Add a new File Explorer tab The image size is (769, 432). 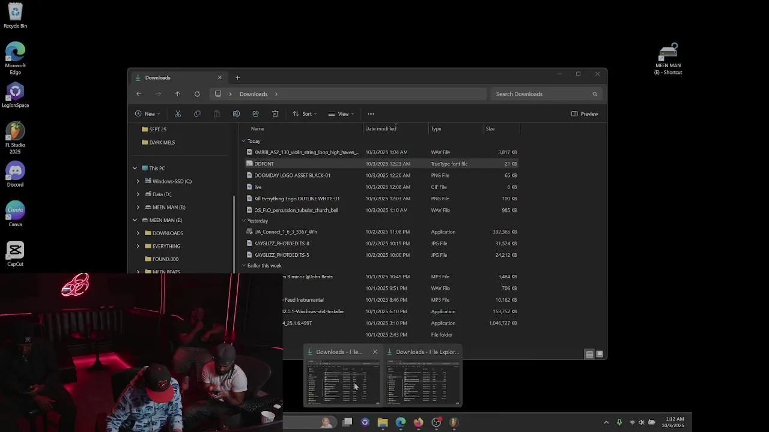click(x=237, y=77)
